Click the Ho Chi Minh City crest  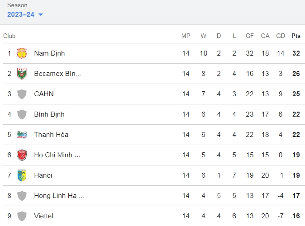[x=22, y=155]
